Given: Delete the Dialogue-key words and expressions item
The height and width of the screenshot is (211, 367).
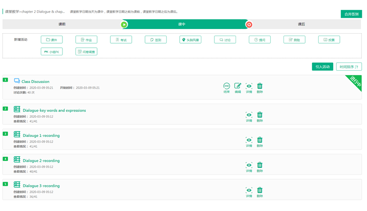Looking at the screenshot, I should tap(260, 115).
